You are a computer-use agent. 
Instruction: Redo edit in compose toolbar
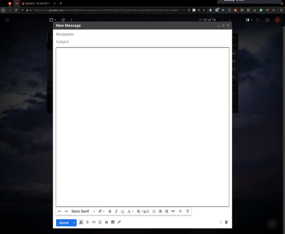(x=66, y=211)
